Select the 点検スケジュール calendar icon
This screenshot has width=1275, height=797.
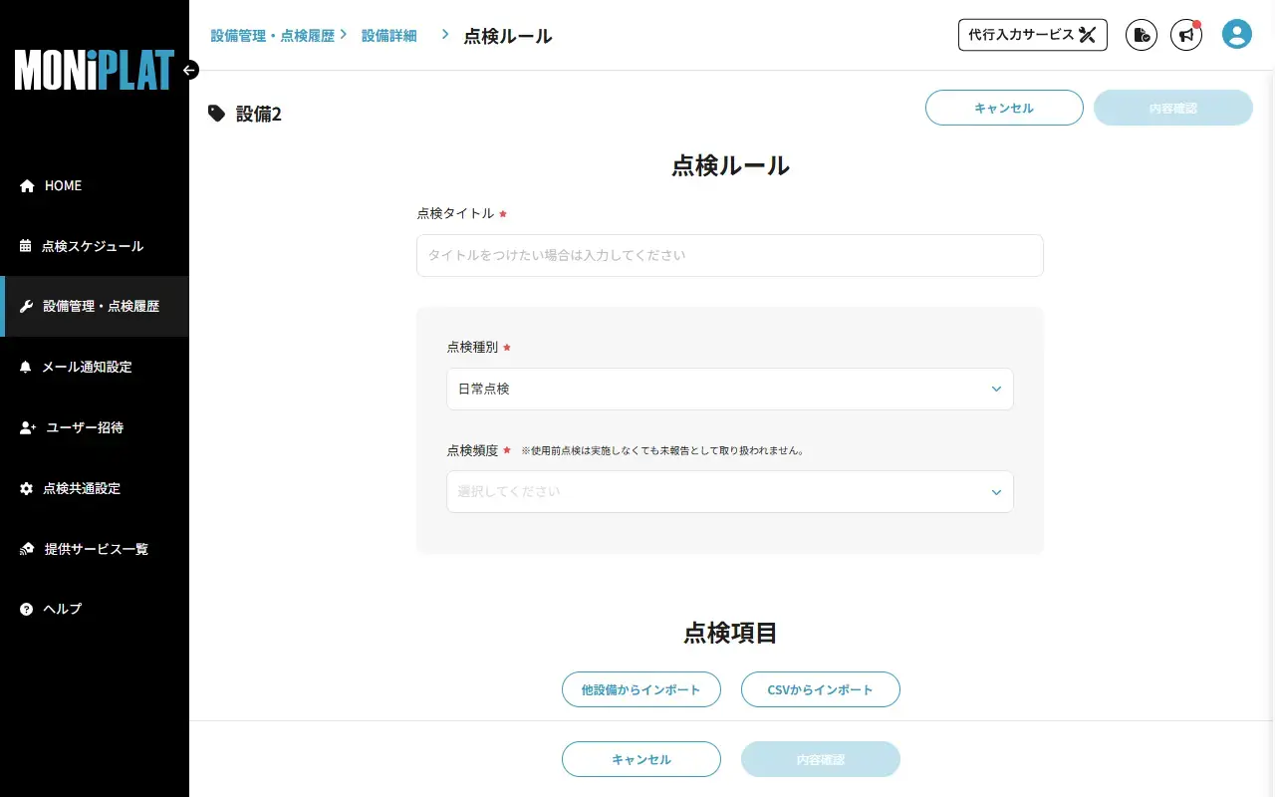tap(23, 246)
